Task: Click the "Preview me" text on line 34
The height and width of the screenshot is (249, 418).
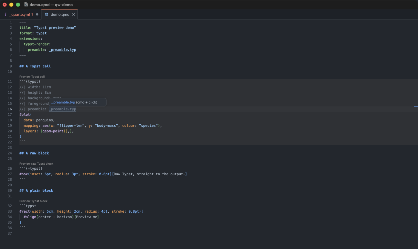Action: 87,217
